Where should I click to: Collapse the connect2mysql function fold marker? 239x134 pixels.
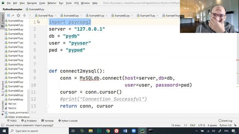[x=47, y=71]
